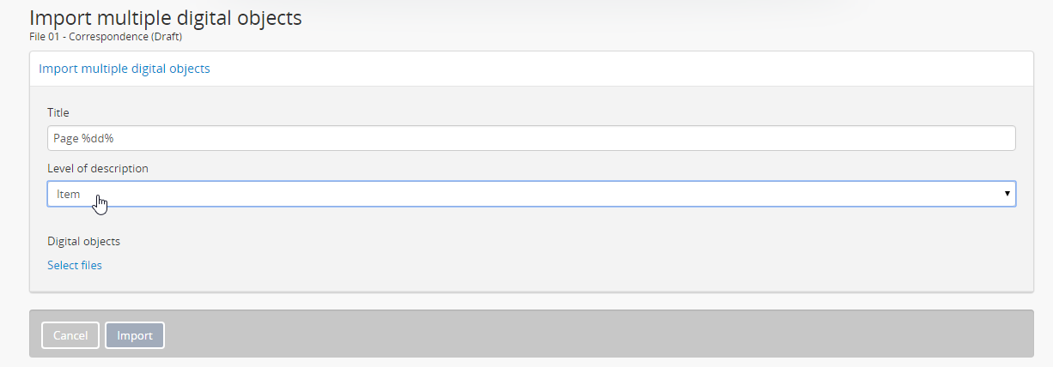Click the Level of description dropdown arrow
This screenshot has height=367, width=1053.
tap(1007, 194)
